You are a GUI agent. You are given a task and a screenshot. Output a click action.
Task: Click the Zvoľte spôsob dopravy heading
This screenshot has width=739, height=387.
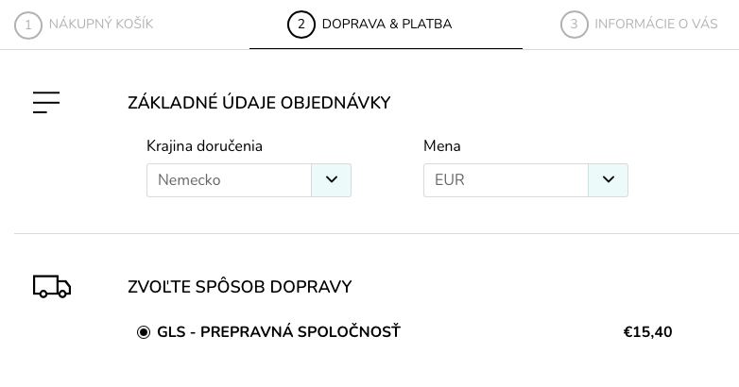(x=240, y=287)
